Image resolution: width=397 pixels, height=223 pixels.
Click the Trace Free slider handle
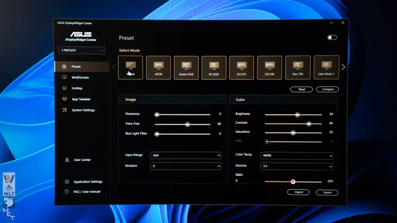click(187, 124)
